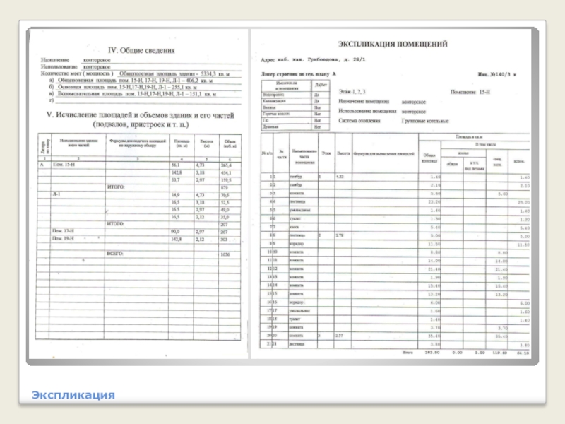Screen dimensions: 565x424
Task: Click the 'Пом. 17-Н' row name
Action: pos(63,231)
